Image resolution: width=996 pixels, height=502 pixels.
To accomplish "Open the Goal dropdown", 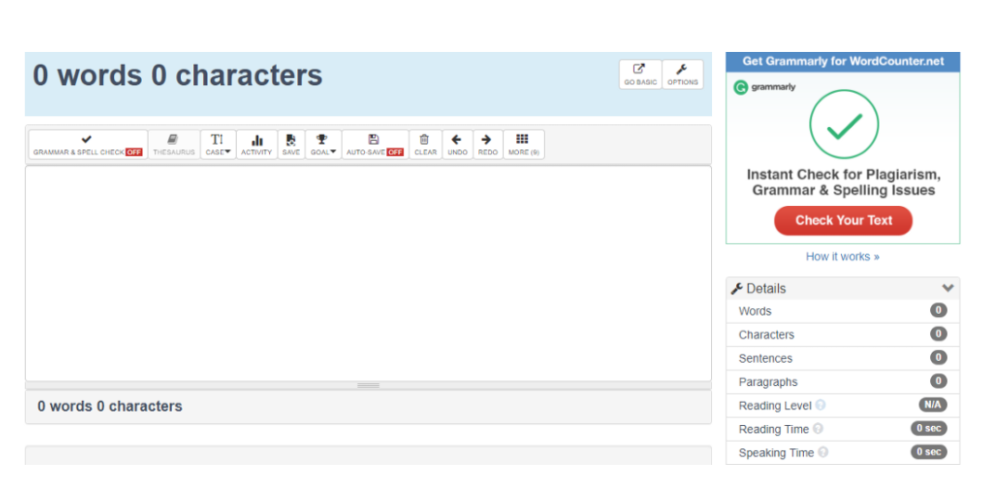I will [x=322, y=145].
